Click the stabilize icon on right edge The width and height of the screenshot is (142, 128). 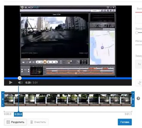139,83
